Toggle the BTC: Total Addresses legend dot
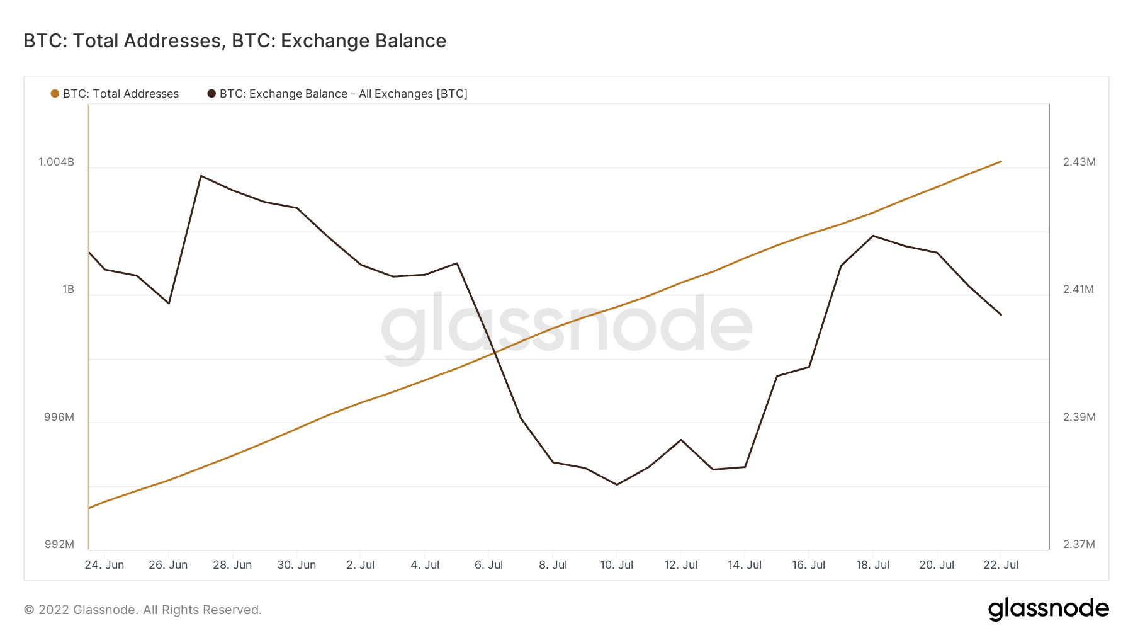 pos(55,94)
